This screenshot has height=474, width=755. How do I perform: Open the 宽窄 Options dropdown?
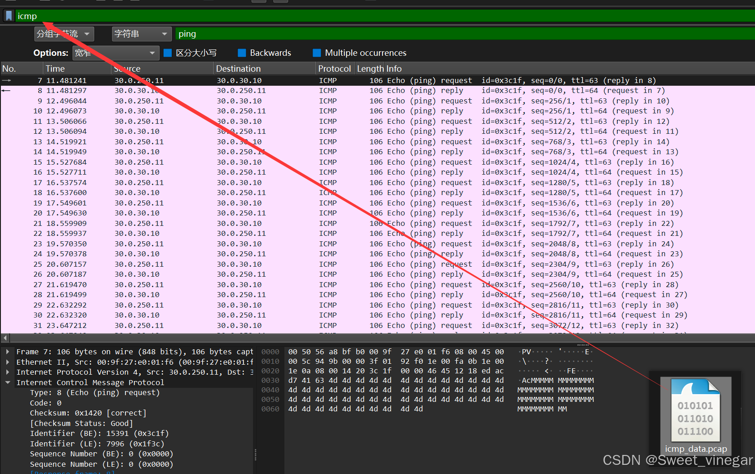[x=115, y=53]
